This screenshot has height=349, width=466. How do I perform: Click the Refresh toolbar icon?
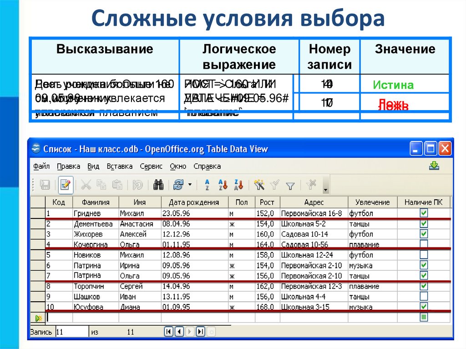coord(178,185)
